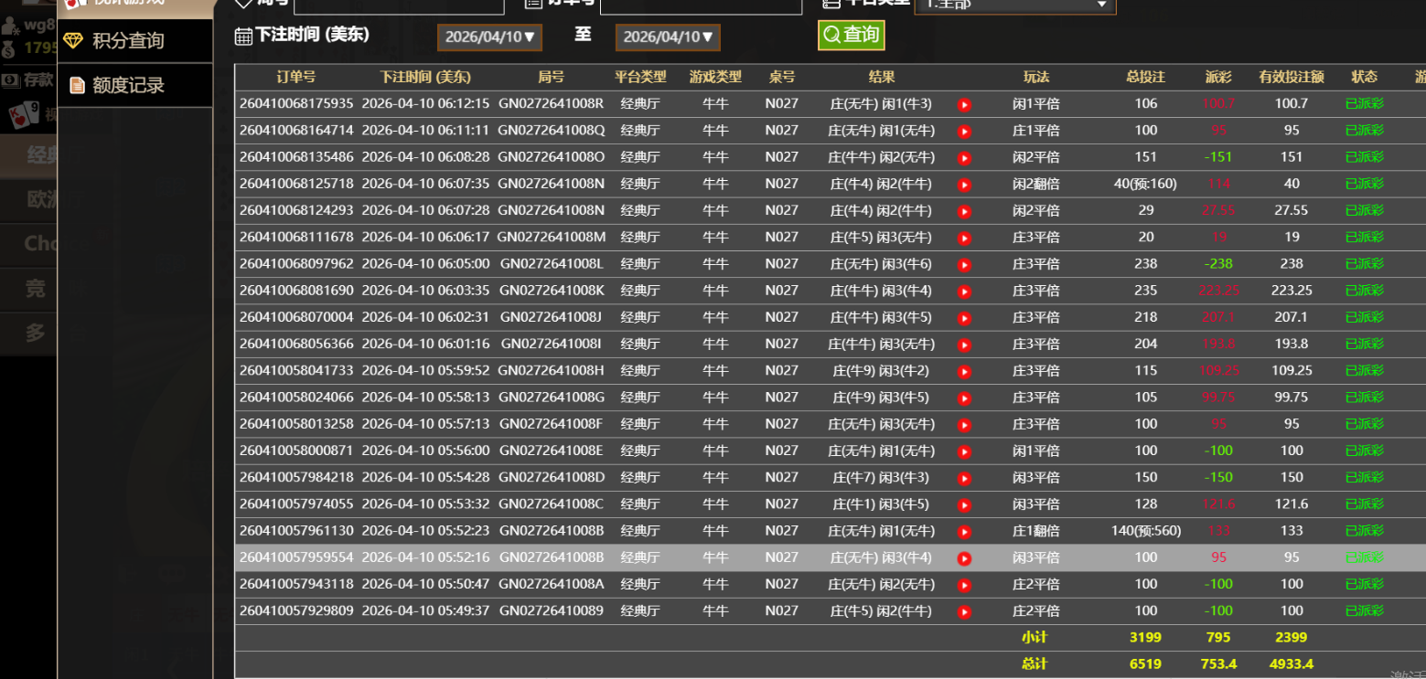Click the document icon beside 额度记录
Screen dimensions: 1426x679
pos(77,86)
